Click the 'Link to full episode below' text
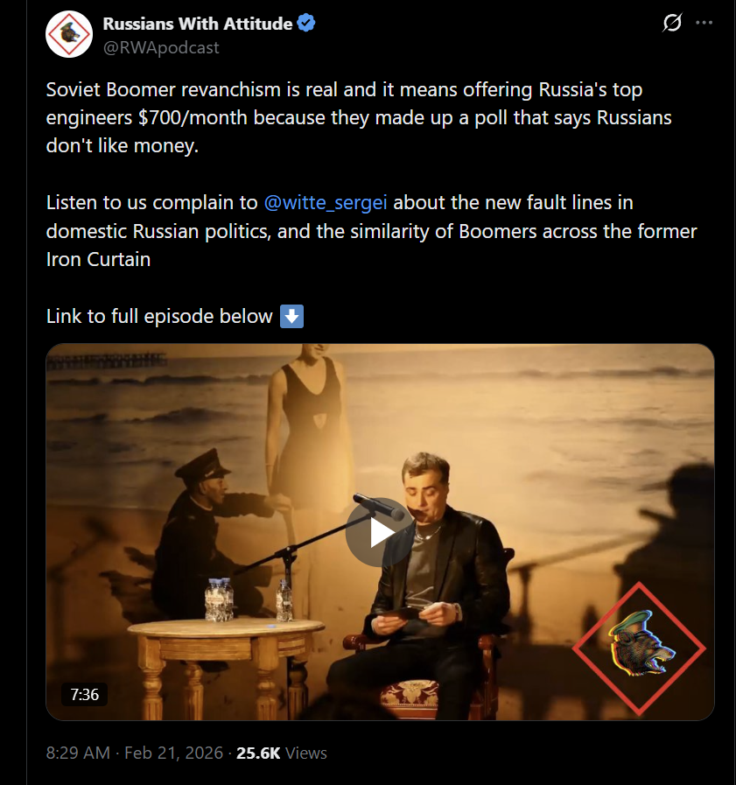The height and width of the screenshot is (785, 736). pyautogui.click(x=159, y=316)
